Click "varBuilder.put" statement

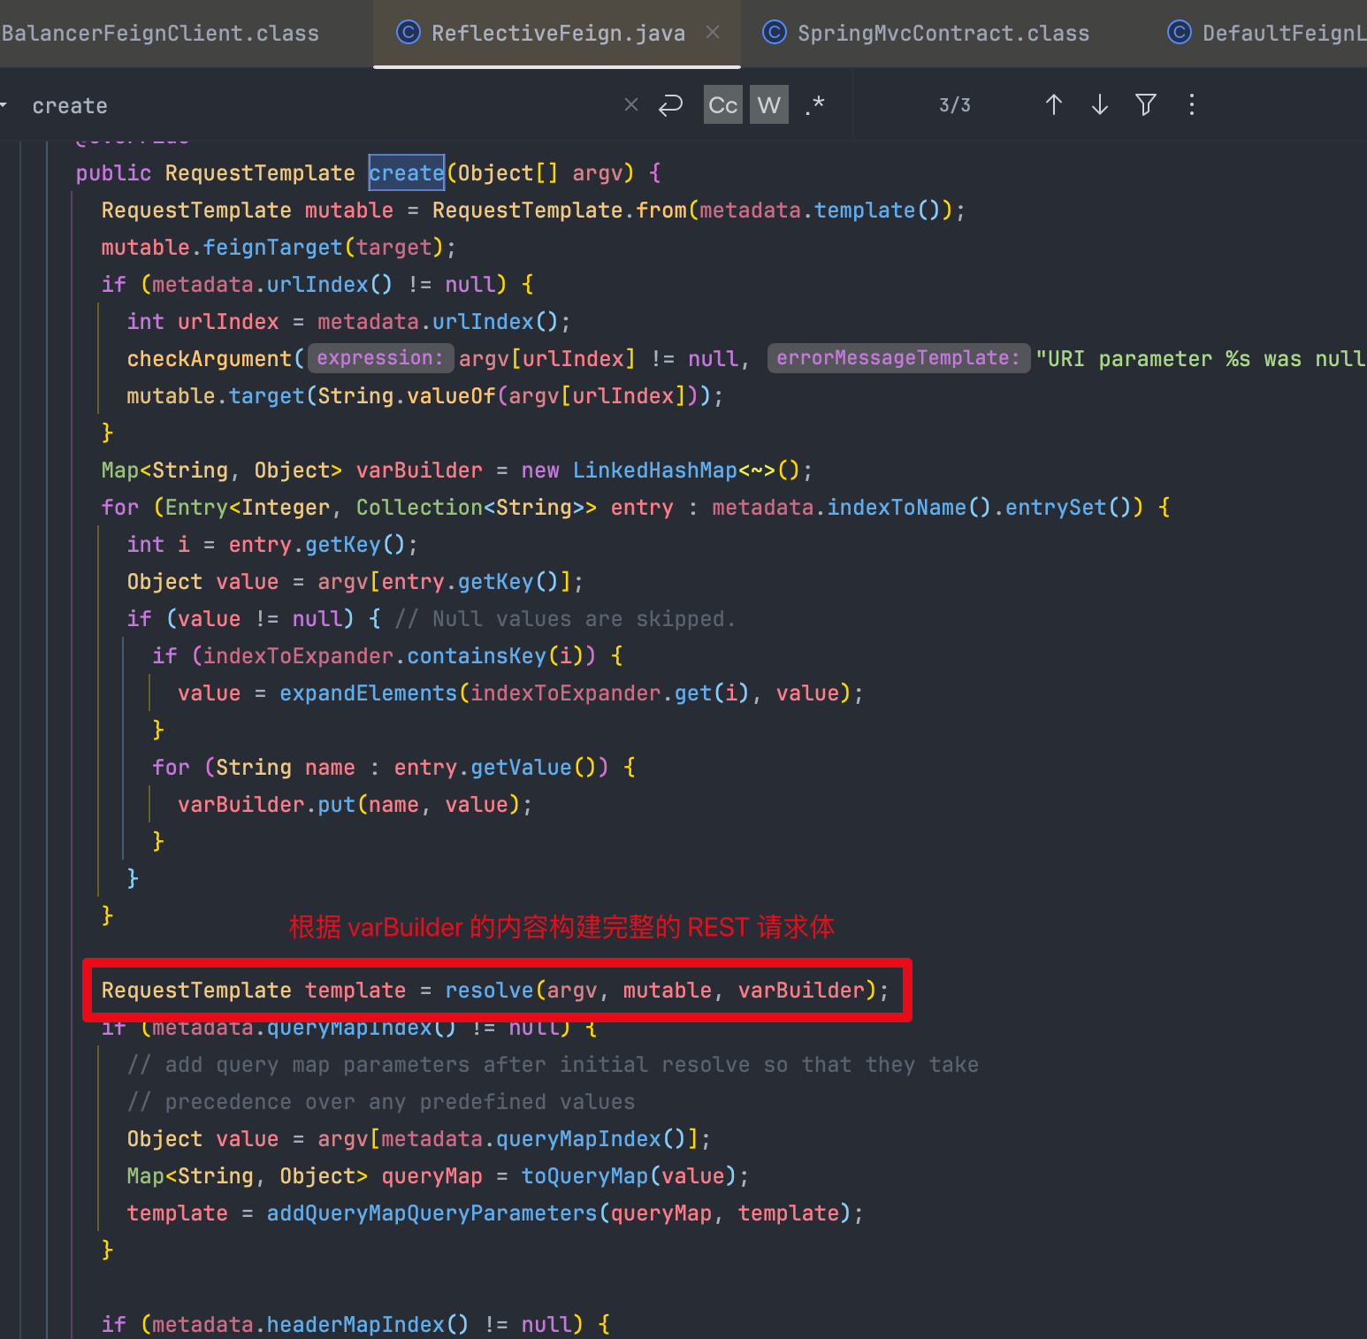(x=266, y=805)
